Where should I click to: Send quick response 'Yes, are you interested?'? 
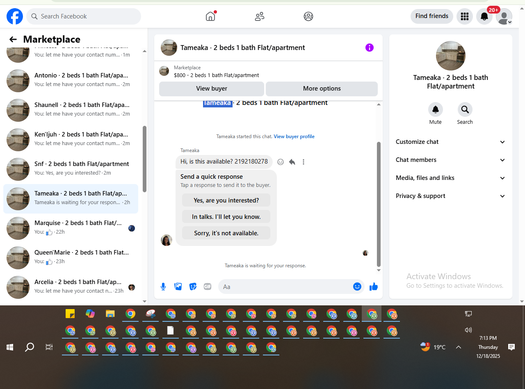226,200
